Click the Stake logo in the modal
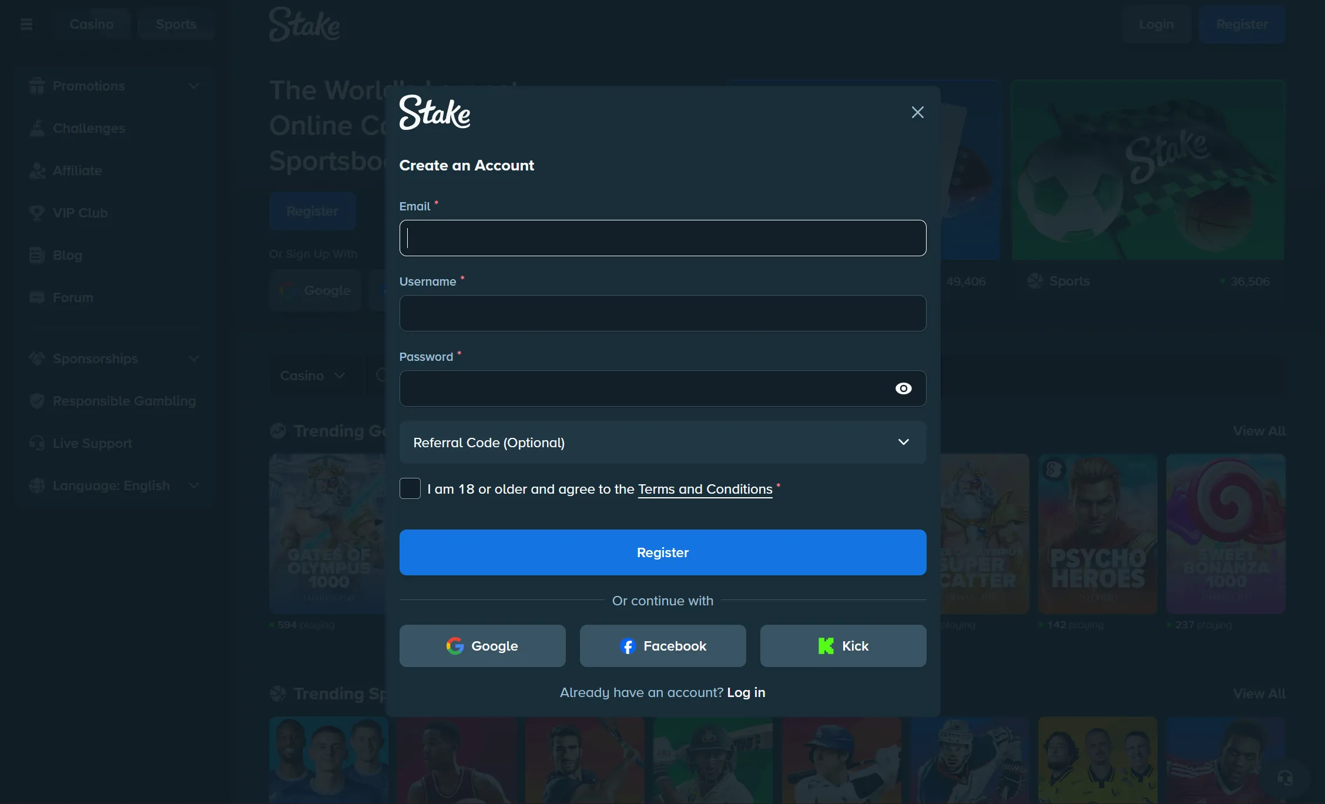This screenshot has width=1325, height=804. pos(435,112)
